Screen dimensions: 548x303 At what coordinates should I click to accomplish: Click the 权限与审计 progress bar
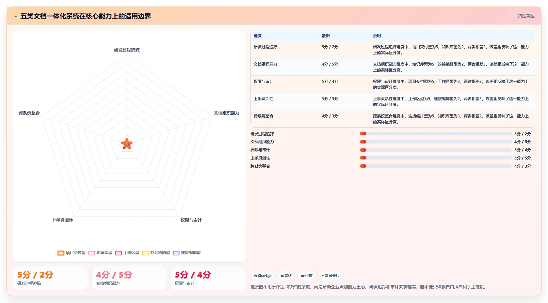click(435, 150)
